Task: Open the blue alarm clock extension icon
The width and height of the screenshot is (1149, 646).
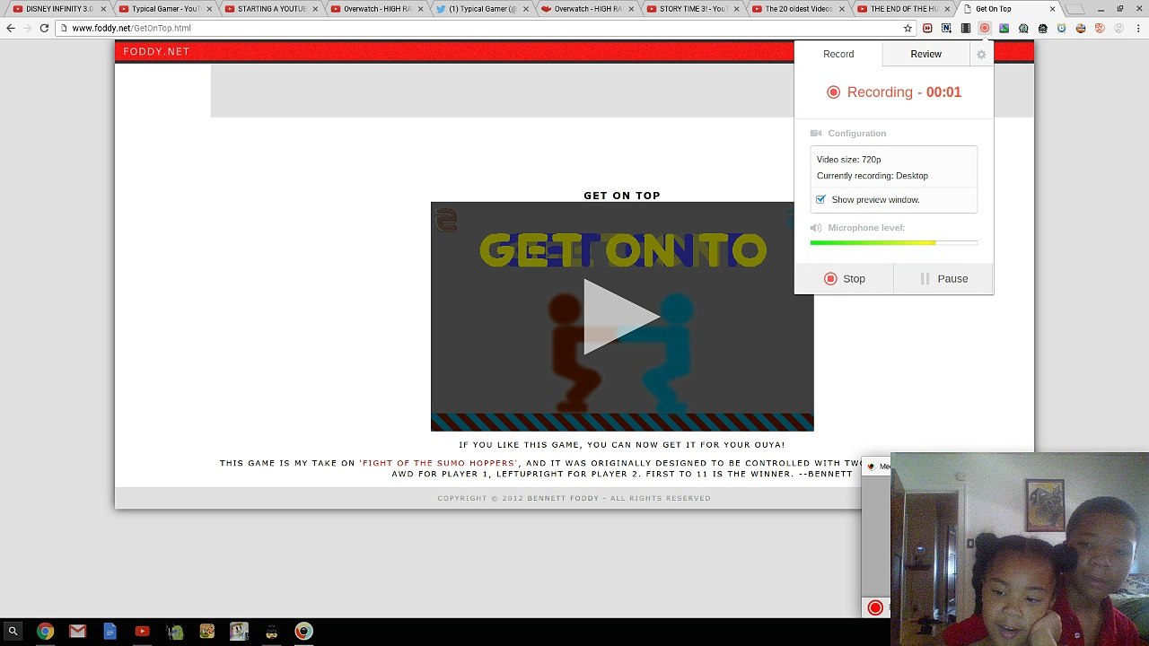Action: pyautogui.click(x=1062, y=28)
